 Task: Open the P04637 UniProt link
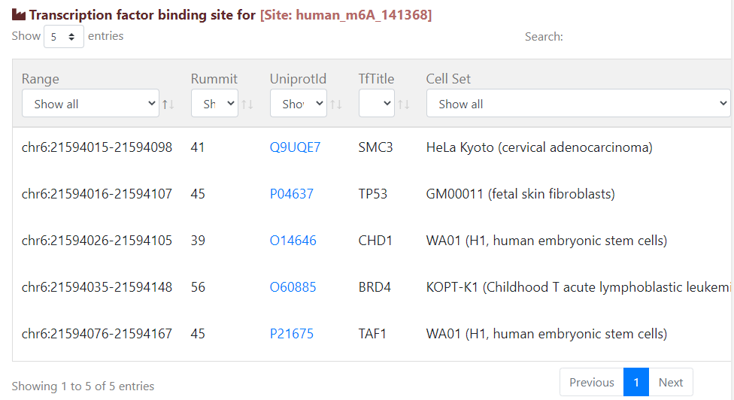point(292,194)
